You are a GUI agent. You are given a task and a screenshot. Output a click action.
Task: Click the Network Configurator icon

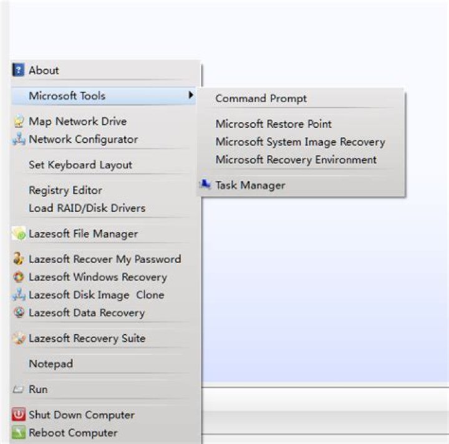(x=19, y=139)
